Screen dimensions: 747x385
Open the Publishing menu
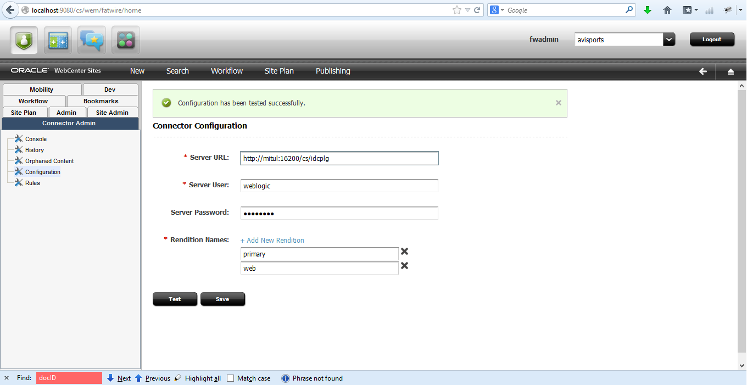coord(332,71)
